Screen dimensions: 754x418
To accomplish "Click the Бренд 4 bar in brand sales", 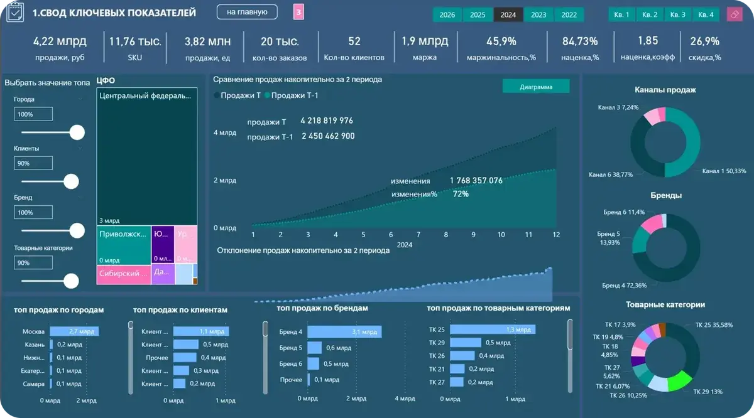I will [x=345, y=332].
